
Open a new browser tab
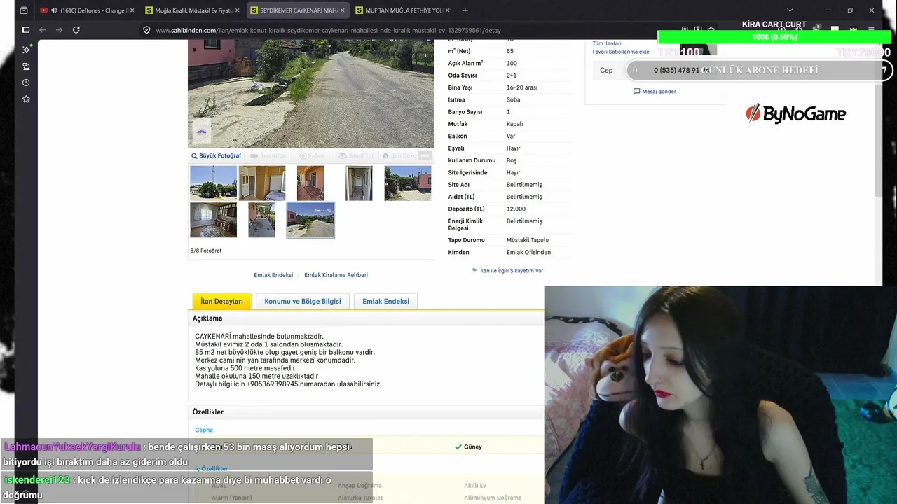pos(465,10)
